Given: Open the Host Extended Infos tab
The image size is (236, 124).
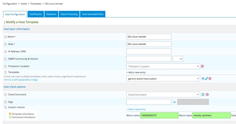Looking at the screenshot, I should pos(92,14).
